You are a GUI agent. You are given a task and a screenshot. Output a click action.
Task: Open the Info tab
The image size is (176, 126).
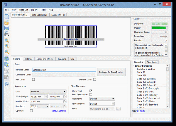72,59
